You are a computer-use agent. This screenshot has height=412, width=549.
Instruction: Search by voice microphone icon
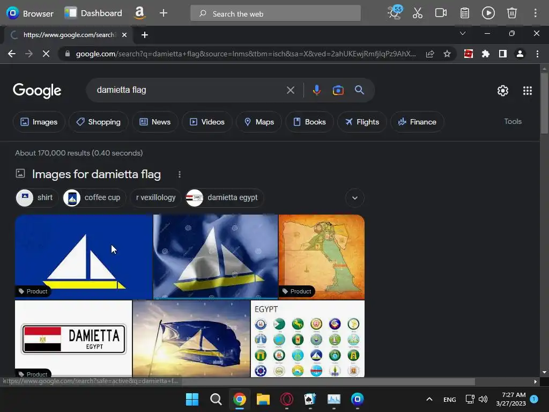click(x=316, y=90)
